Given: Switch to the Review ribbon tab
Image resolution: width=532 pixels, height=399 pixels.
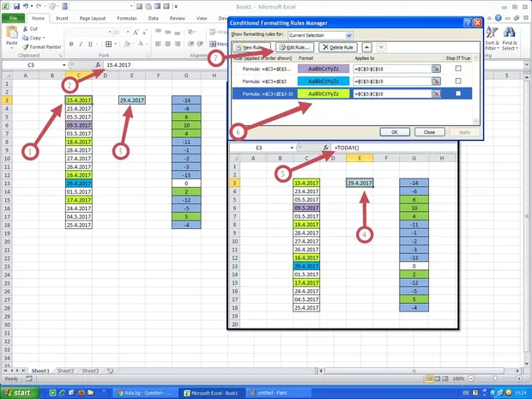Looking at the screenshot, I should pyautogui.click(x=177, y=18).
